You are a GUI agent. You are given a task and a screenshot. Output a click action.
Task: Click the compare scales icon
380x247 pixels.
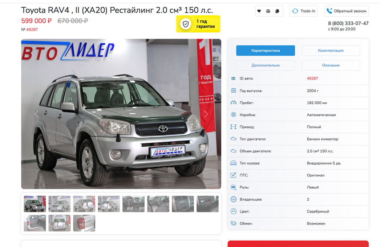click(x=268, y=11)
